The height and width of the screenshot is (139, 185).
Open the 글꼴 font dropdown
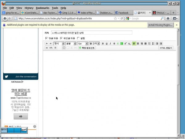tap(71, 44)
